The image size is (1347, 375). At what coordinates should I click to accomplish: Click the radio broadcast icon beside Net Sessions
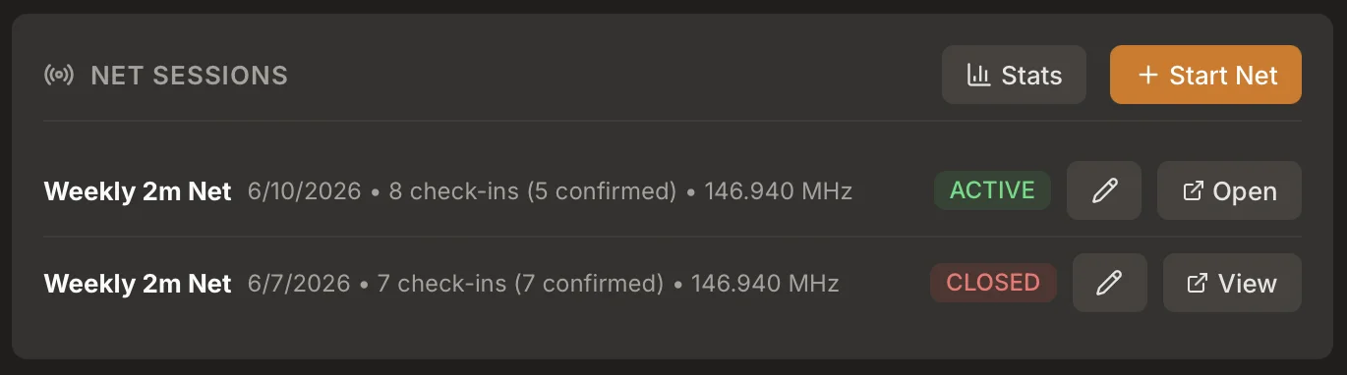[59, 76]
